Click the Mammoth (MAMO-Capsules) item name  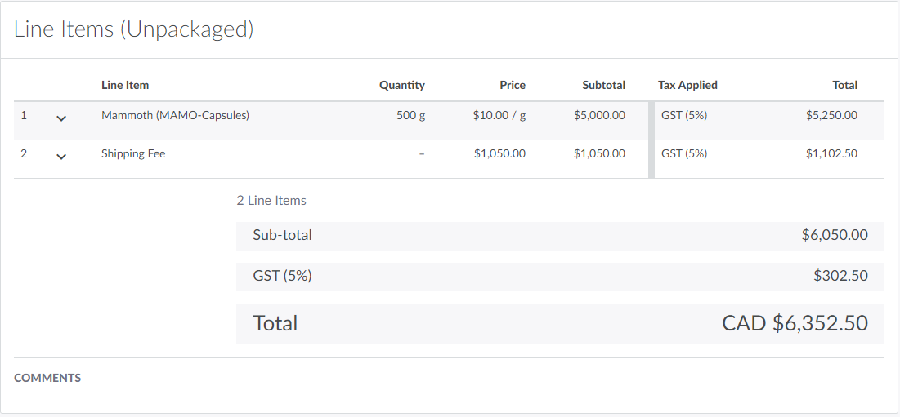click(x=175, y=115)
